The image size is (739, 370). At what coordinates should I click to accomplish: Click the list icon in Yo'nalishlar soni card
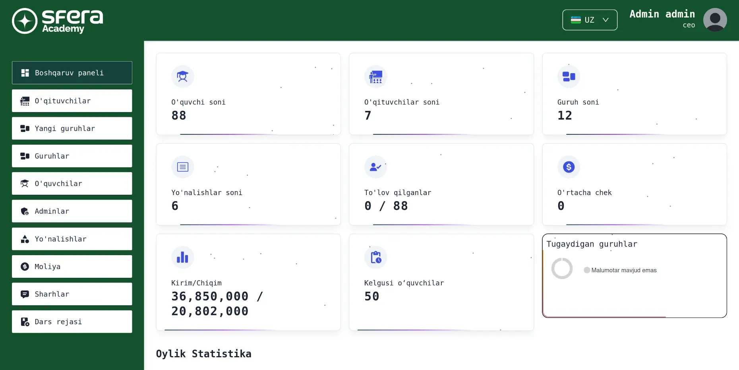(183, 167)
